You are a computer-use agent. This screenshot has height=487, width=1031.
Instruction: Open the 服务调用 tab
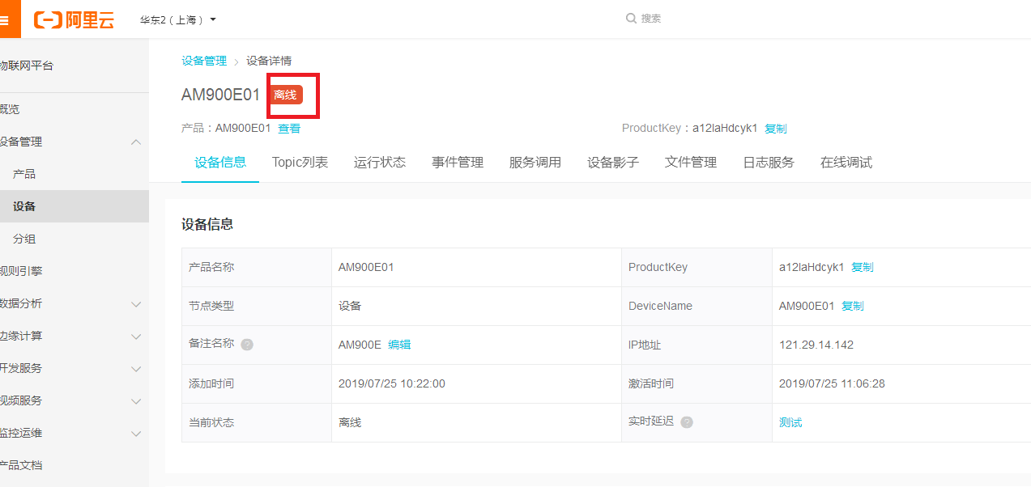tap(535, 163)
